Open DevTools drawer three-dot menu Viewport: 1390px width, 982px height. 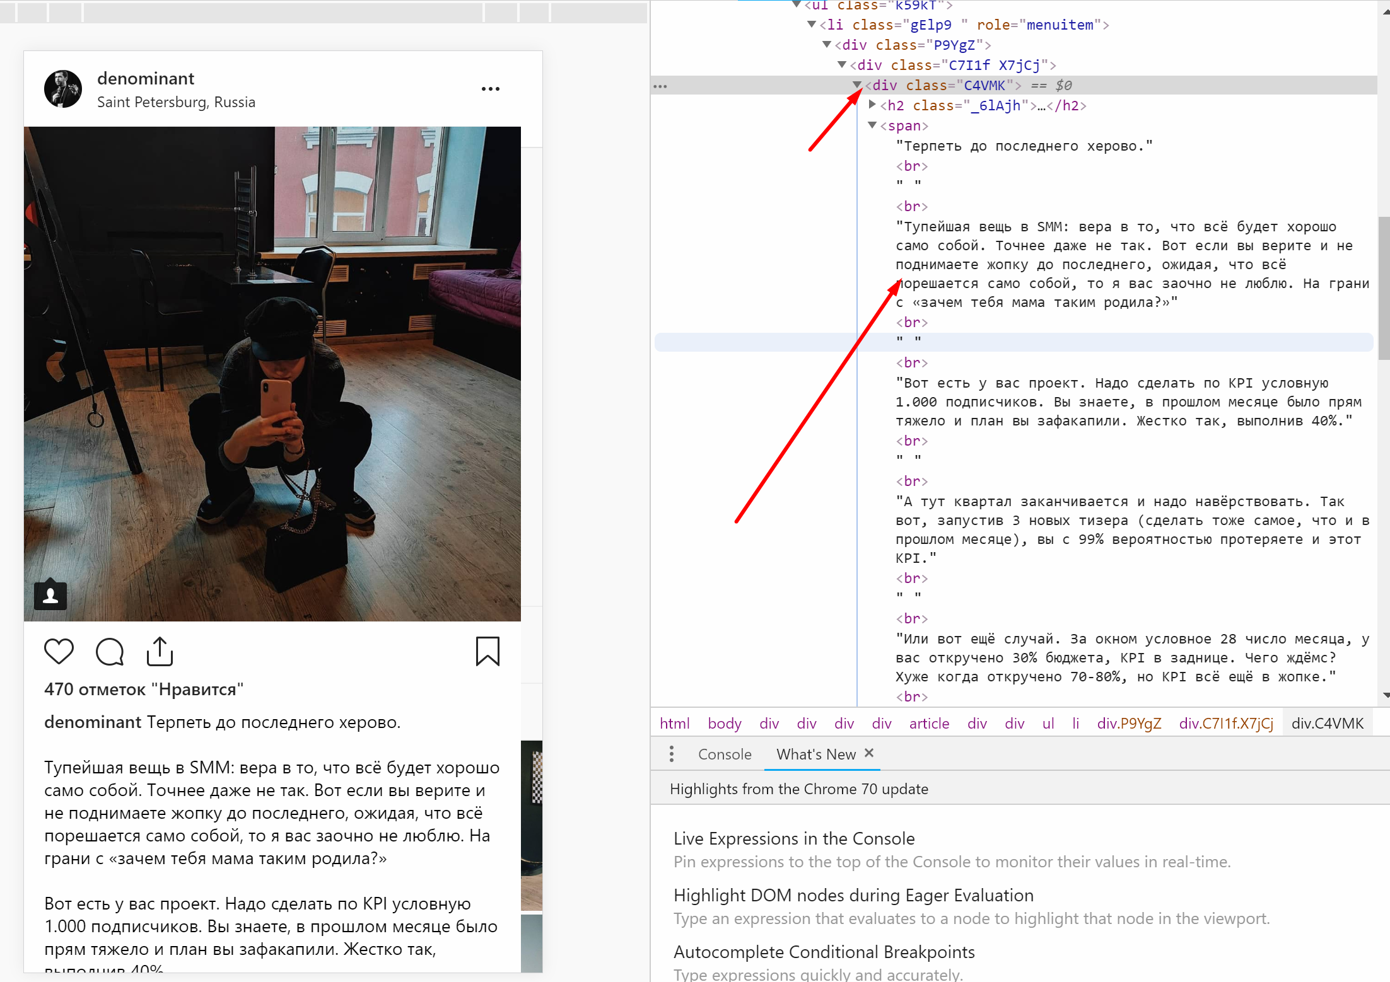[672, 754]
